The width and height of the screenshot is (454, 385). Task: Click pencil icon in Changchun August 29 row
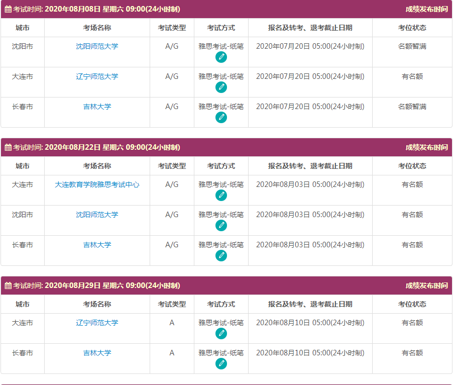pos(221,363)
